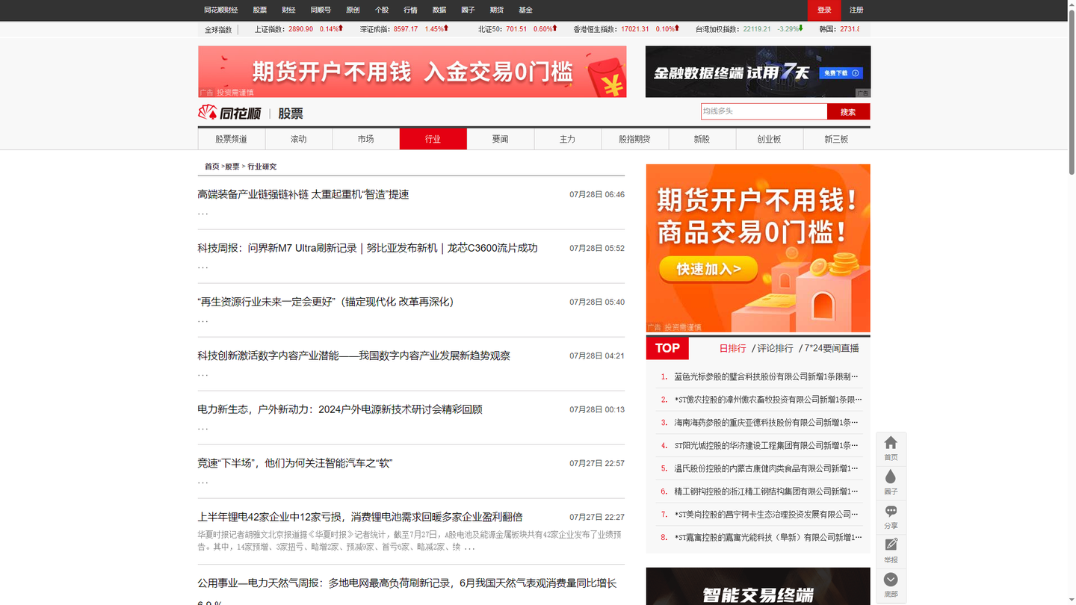Focus the stock search input field
Screen dimensions: 1076x605
coord(764,111)
